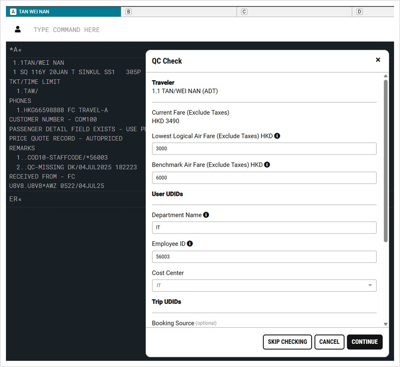Image resolution: width=400 pixels, height=367 pixels.
Task: Click flight segment SQ 116Y 20JAN line
Action: [77, 72]
